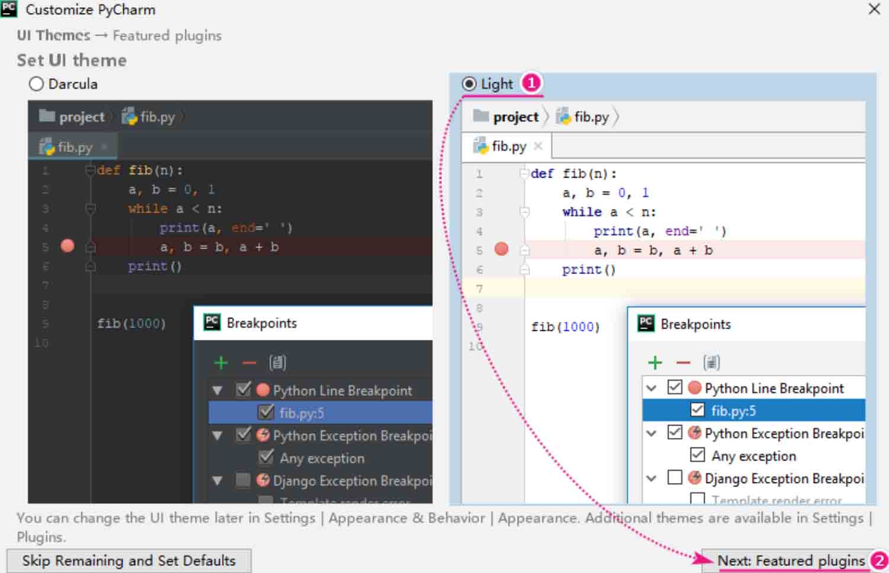The height and width of the screenshot is (573, 889).
Task: Collapse Python Exception Breakpoint node in Darcula preview
Action: pyautogui.click(x=217, y=435)
